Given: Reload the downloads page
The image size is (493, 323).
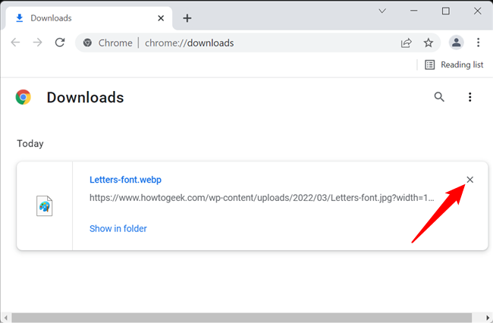Looking at the screenshot, I should 60,42.
